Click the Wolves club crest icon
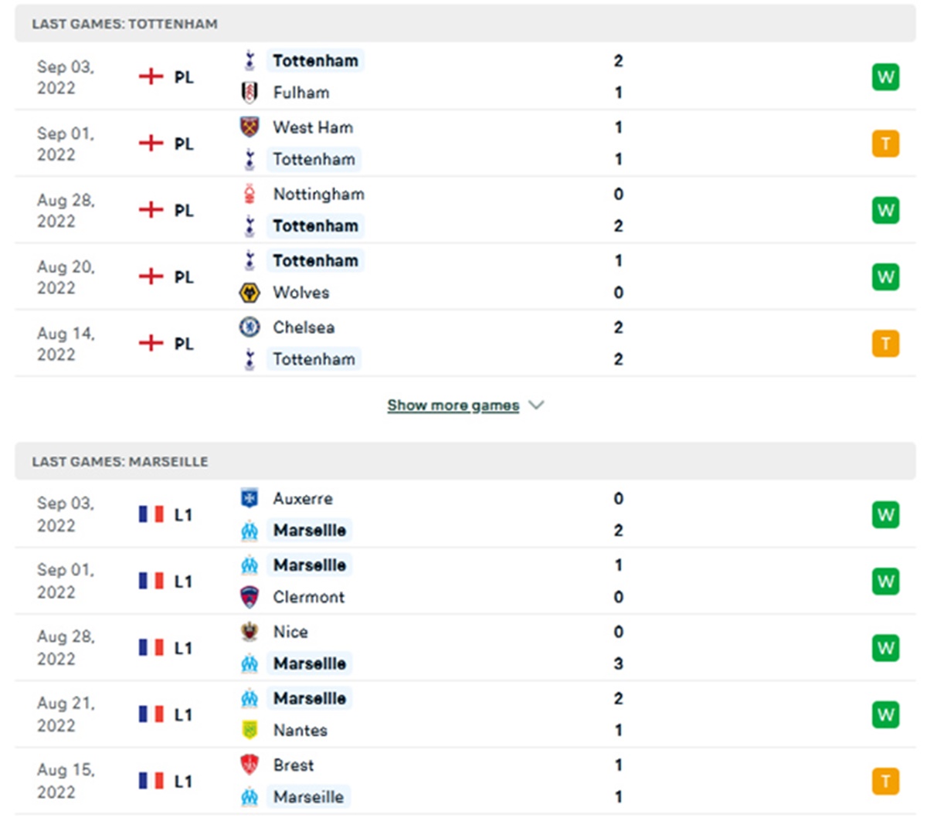 250,293
